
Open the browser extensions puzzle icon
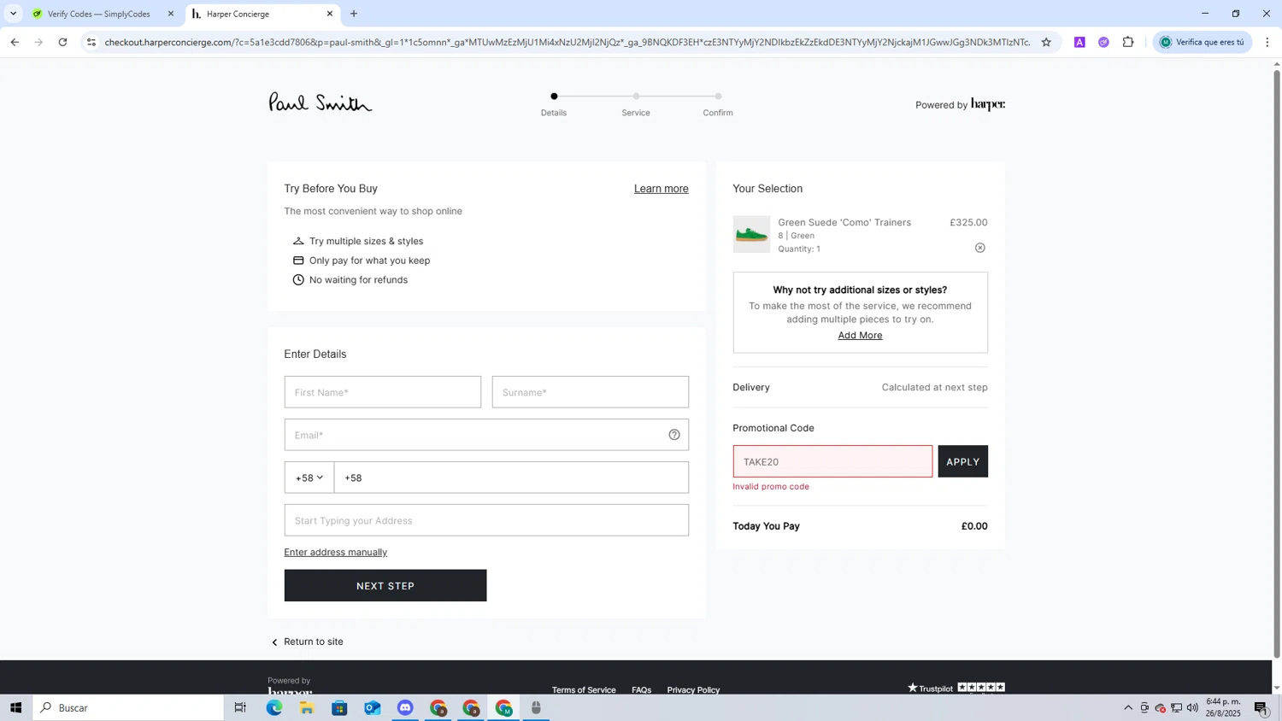tap(1127, 42)
